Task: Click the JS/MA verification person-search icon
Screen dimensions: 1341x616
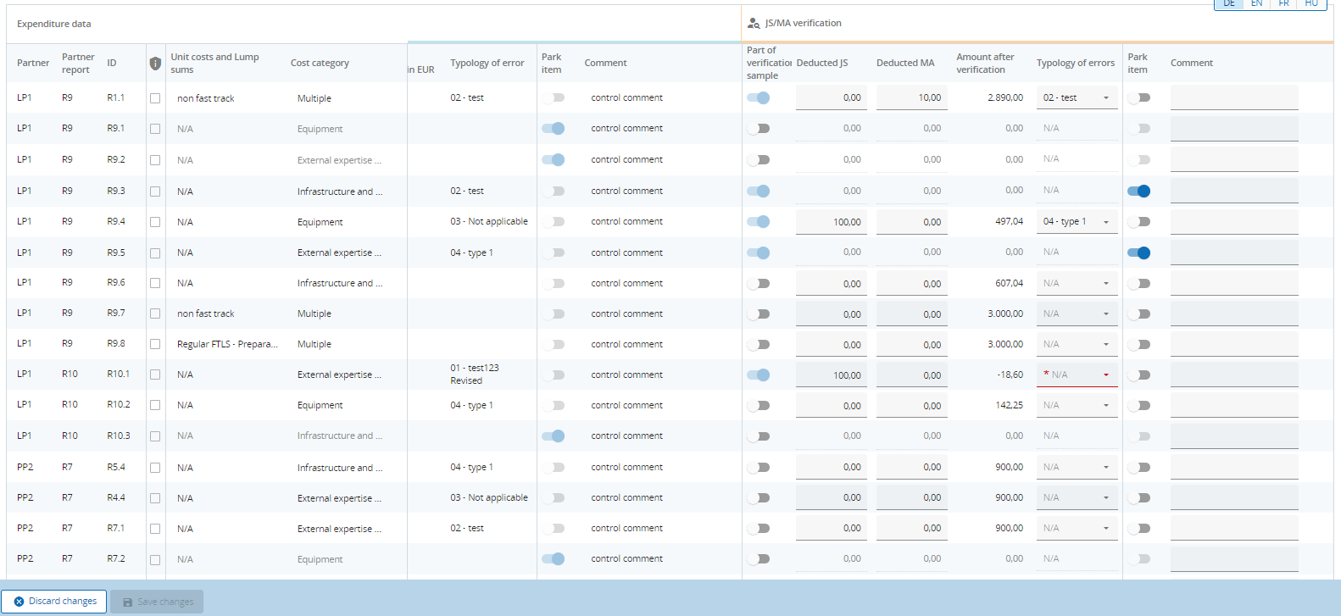Action: [754, 24]
